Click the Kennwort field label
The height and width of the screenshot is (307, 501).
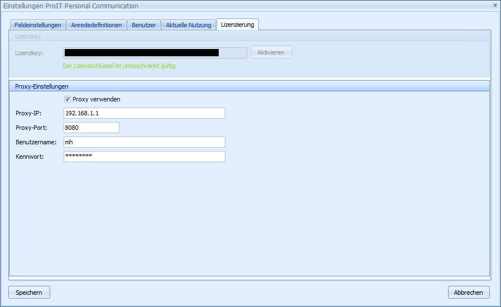(x=30, y=157)
